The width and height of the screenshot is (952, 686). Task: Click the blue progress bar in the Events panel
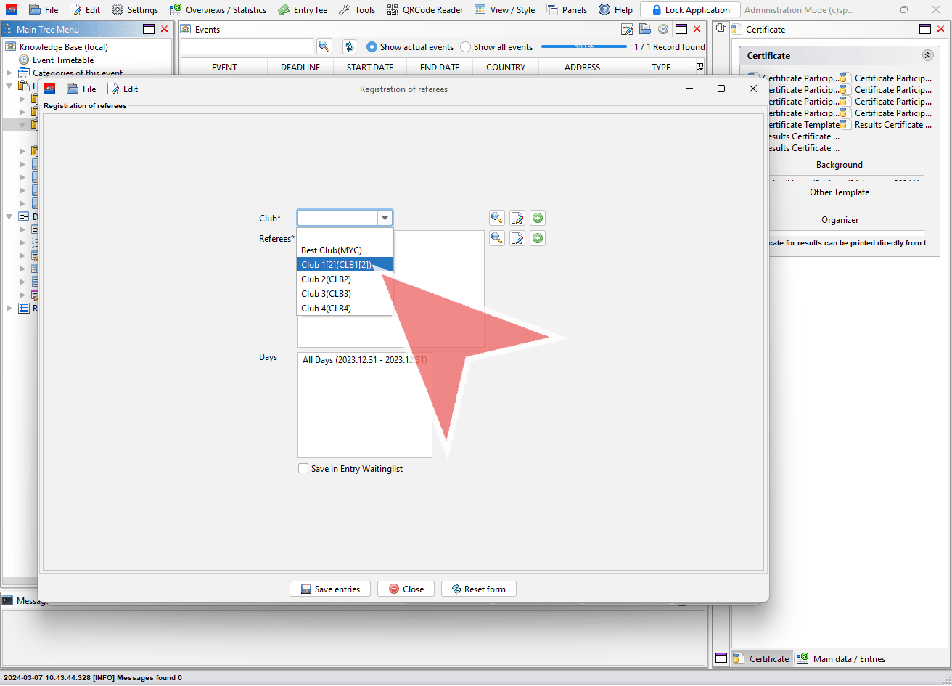[x=583, y=46]
